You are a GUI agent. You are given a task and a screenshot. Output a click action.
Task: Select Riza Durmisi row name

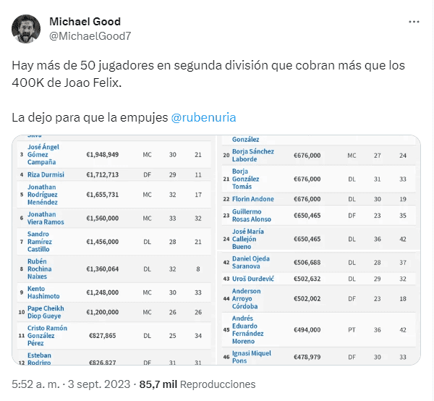[46, 174]
